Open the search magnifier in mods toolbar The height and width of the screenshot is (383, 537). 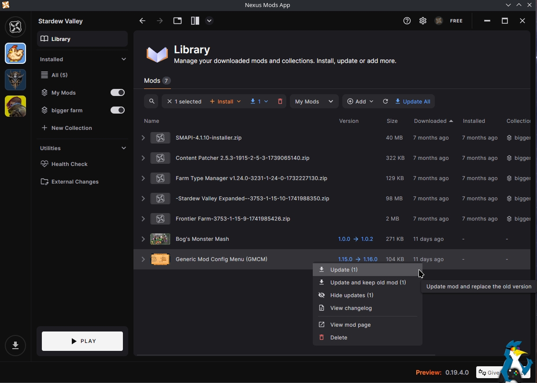pos(152,101)
